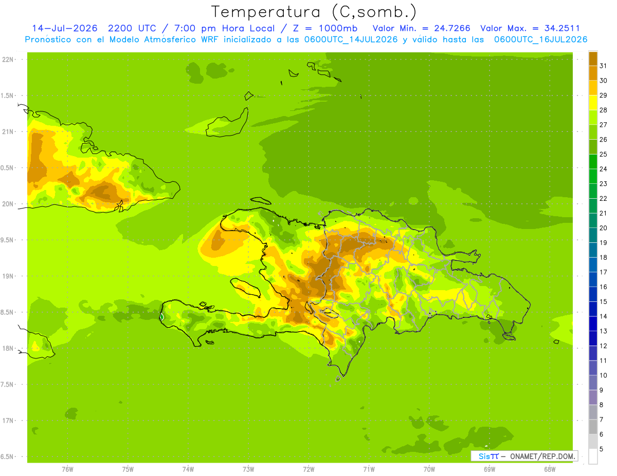
Task: Select the "0600UTC_16JUL2026" valid-until time
Action: pos(541,40)
